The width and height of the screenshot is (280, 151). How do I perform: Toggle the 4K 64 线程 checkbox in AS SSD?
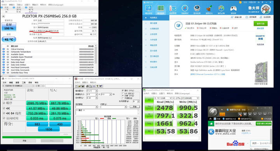point(4,113)
